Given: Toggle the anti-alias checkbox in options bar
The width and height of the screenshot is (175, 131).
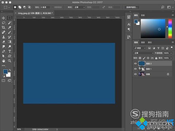Looking at the screenshot, I should pos(53,7).
